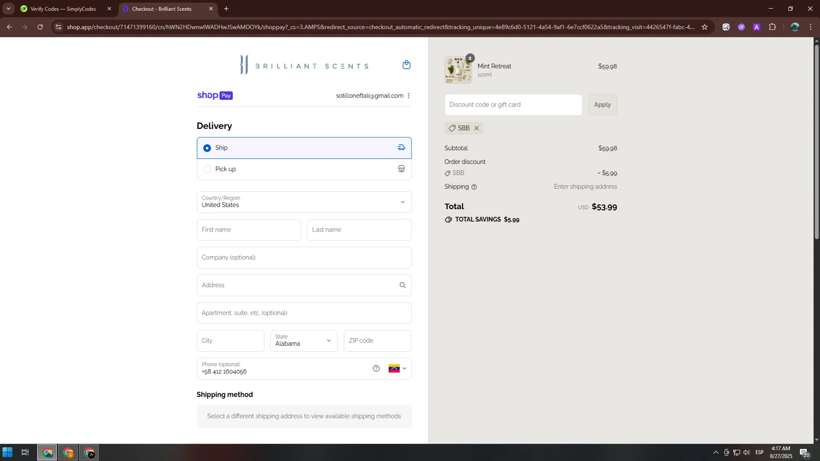
Task: Select the Ship delivery option
Action: pos(304,148)
